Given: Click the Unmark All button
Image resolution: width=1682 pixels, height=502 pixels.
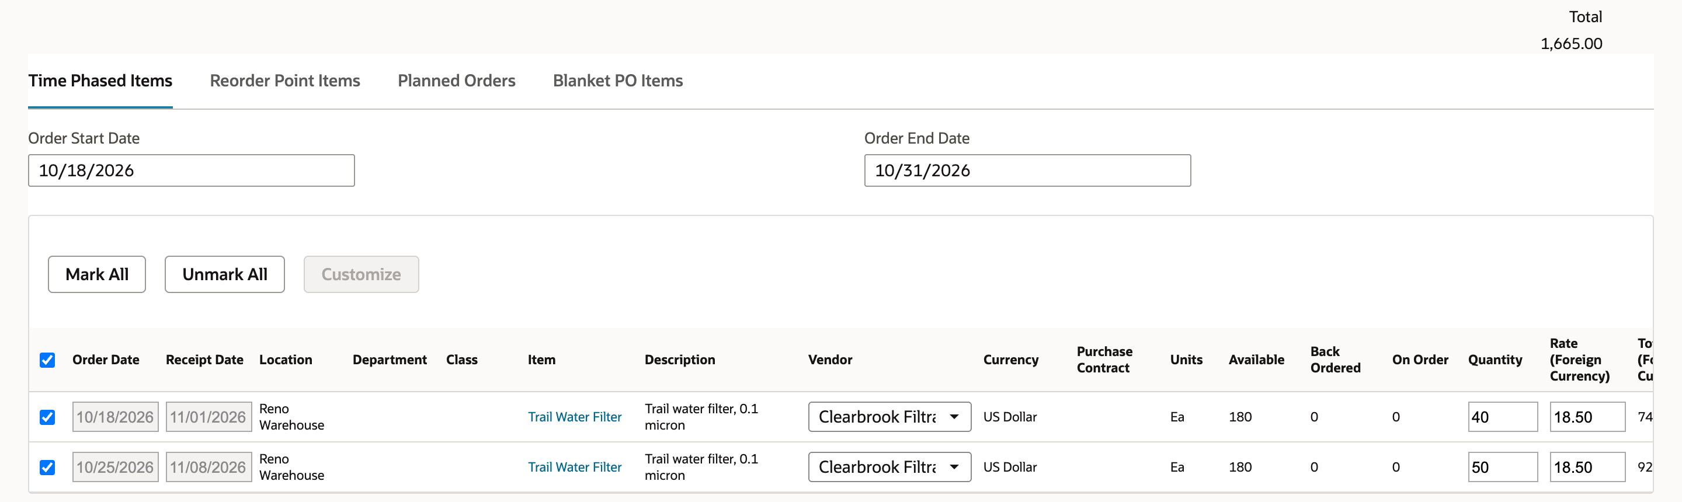Looking at the screenshot, I should (x=225, y=274).
